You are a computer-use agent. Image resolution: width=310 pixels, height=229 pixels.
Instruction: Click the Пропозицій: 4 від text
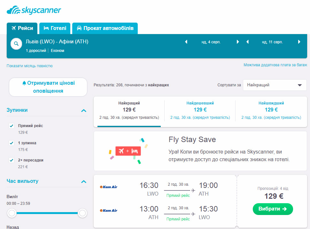(273, 189)
